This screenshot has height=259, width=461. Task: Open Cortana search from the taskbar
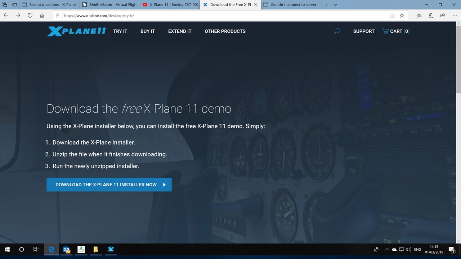(x=21, y=249)
